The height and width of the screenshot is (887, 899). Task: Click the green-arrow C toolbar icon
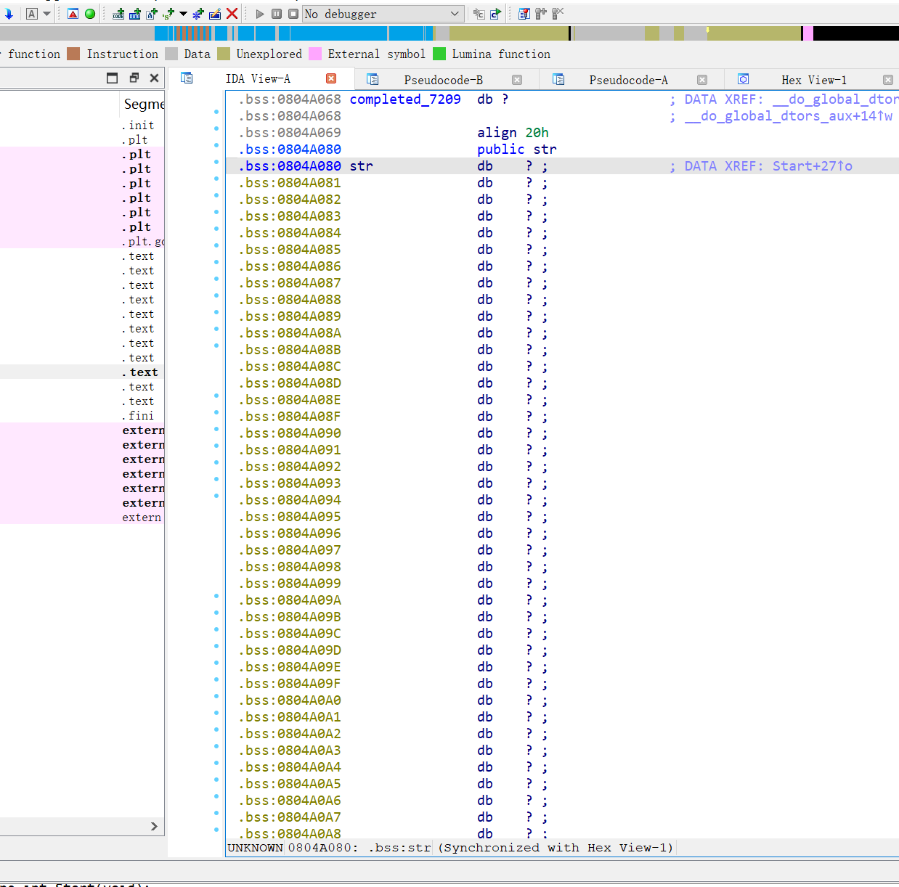(495, 14)
